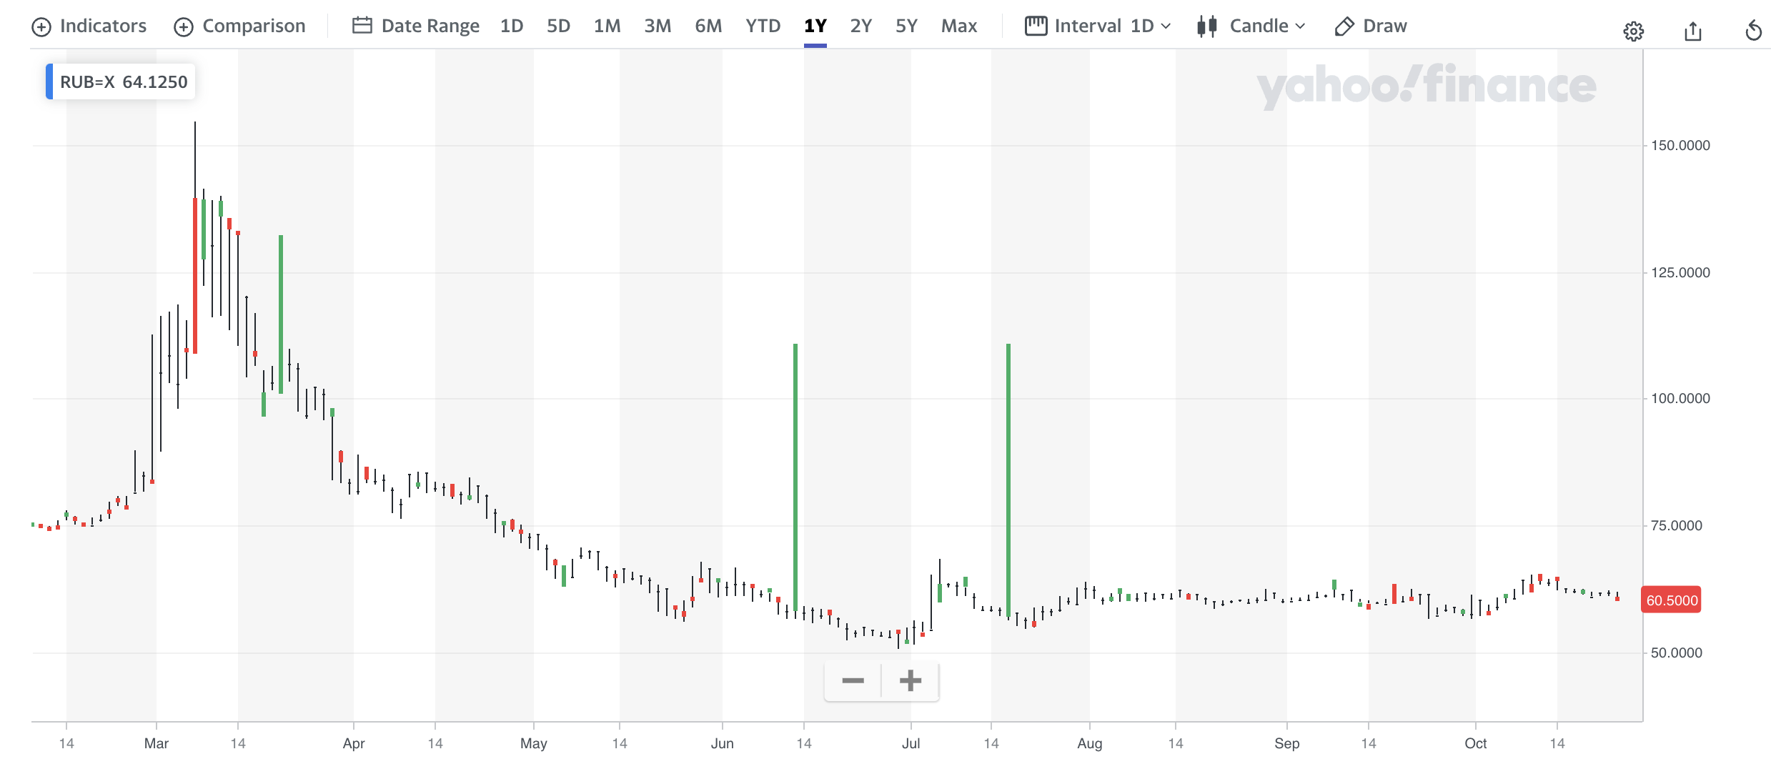
Task: Click the share chart icon
Action: [x=1692, y=31]
